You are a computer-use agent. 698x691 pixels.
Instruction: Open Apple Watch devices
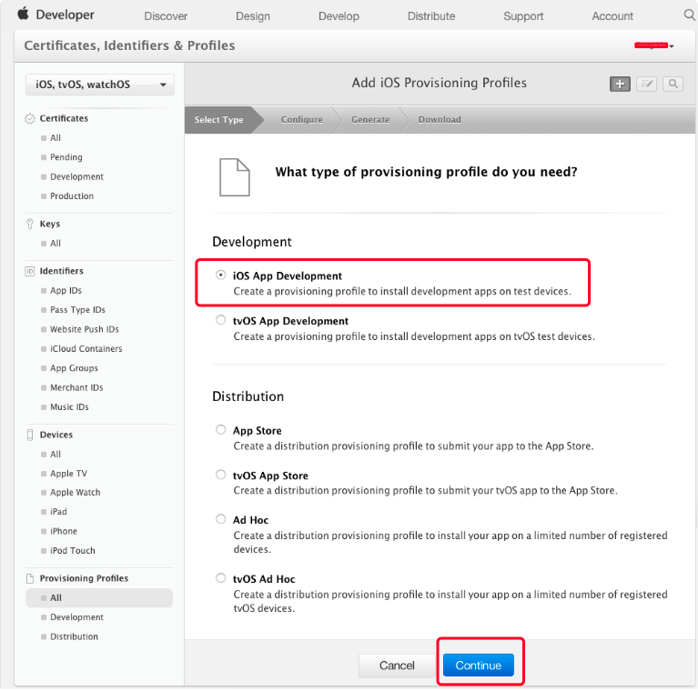pos(76,493)
